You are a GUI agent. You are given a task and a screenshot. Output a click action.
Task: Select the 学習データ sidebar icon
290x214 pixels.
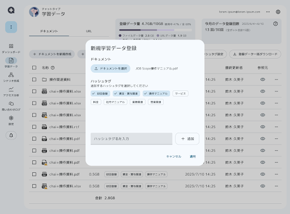point(11,60)
